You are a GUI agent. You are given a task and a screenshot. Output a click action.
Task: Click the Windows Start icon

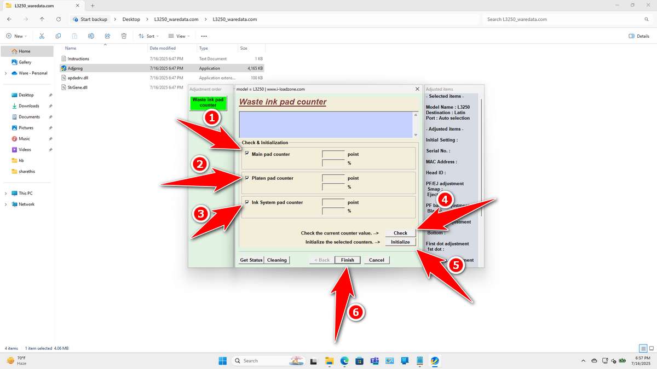223,361
